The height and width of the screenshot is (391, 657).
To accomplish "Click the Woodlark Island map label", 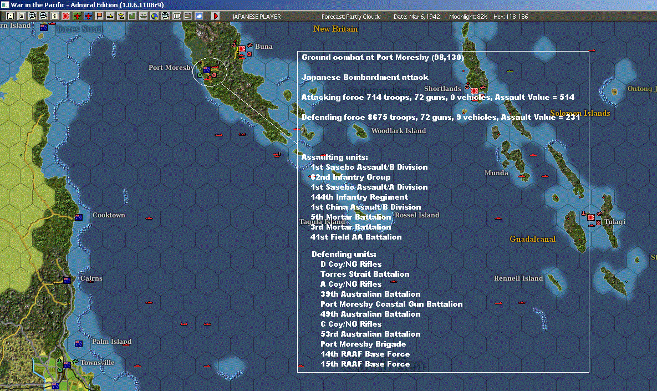I will point(399,131).
